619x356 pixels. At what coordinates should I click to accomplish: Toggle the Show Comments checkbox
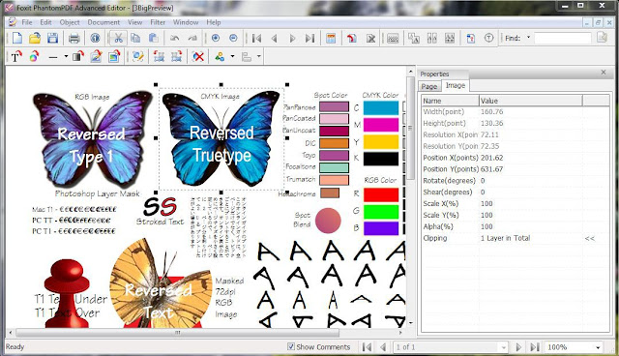pos(291,346)
